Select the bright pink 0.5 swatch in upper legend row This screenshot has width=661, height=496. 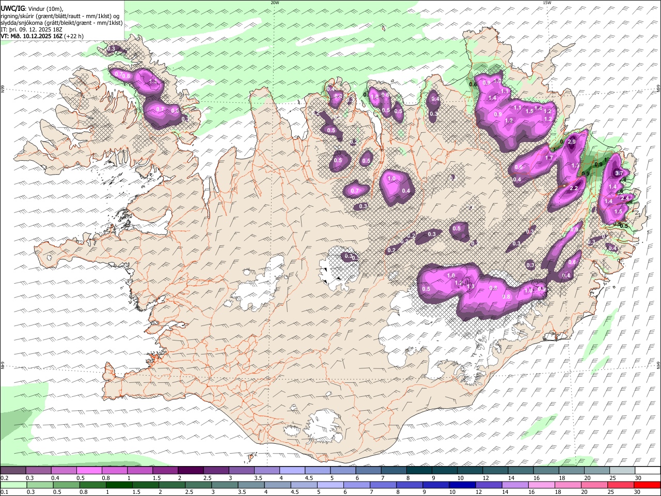[x=89, y=471]
